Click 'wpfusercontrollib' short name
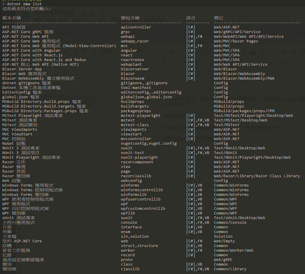 pyautogui.click(x=141, y=199)
